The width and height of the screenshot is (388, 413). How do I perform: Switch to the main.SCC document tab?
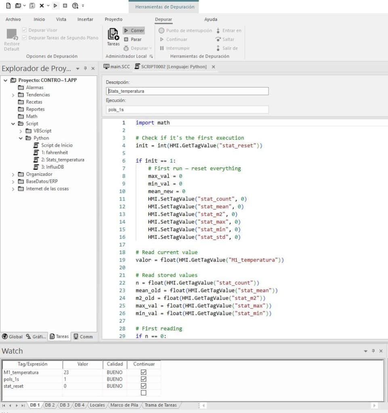[x=117, y=67]
